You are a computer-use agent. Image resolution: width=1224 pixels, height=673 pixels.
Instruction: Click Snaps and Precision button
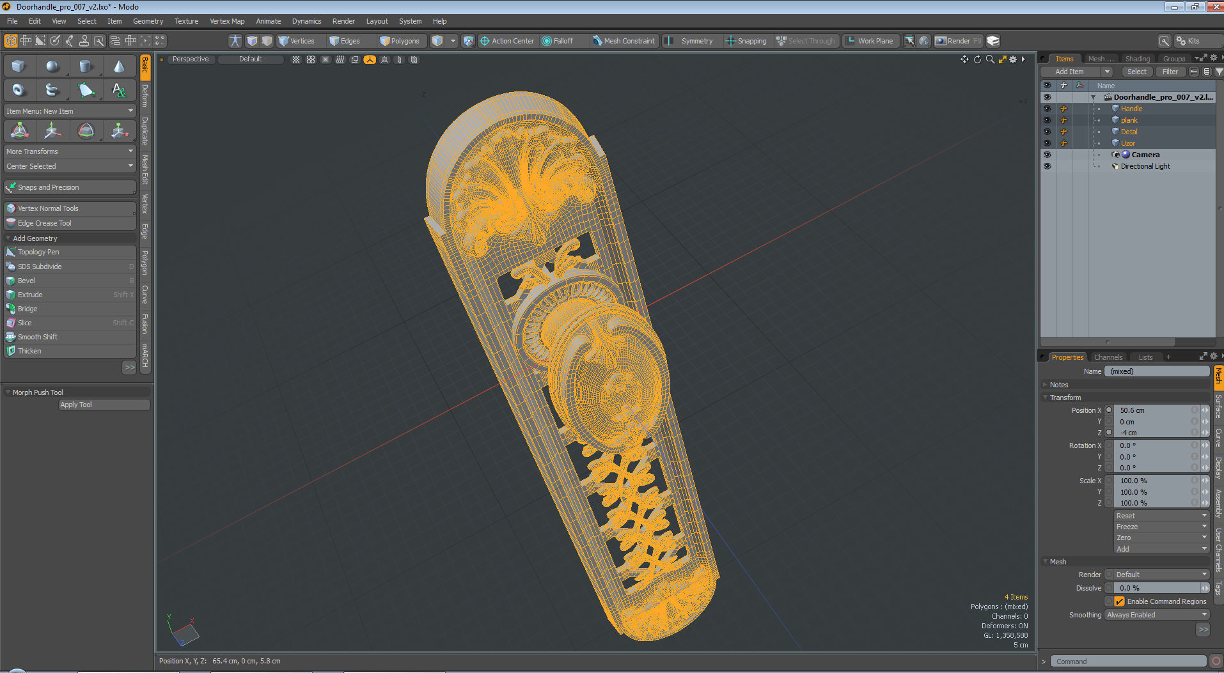coord(70,187)
